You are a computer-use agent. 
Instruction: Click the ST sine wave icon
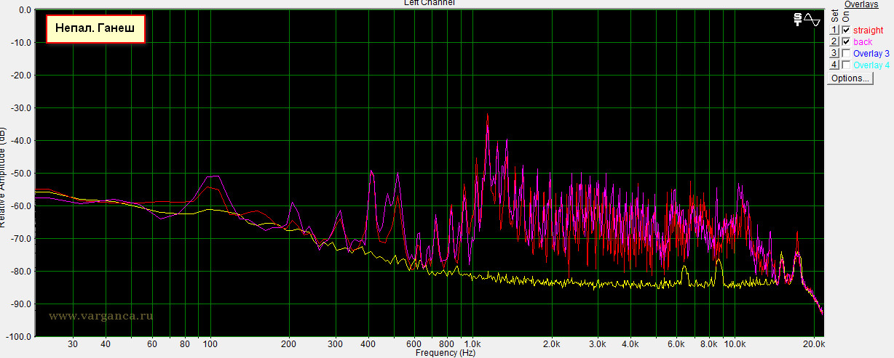[807, 20]
